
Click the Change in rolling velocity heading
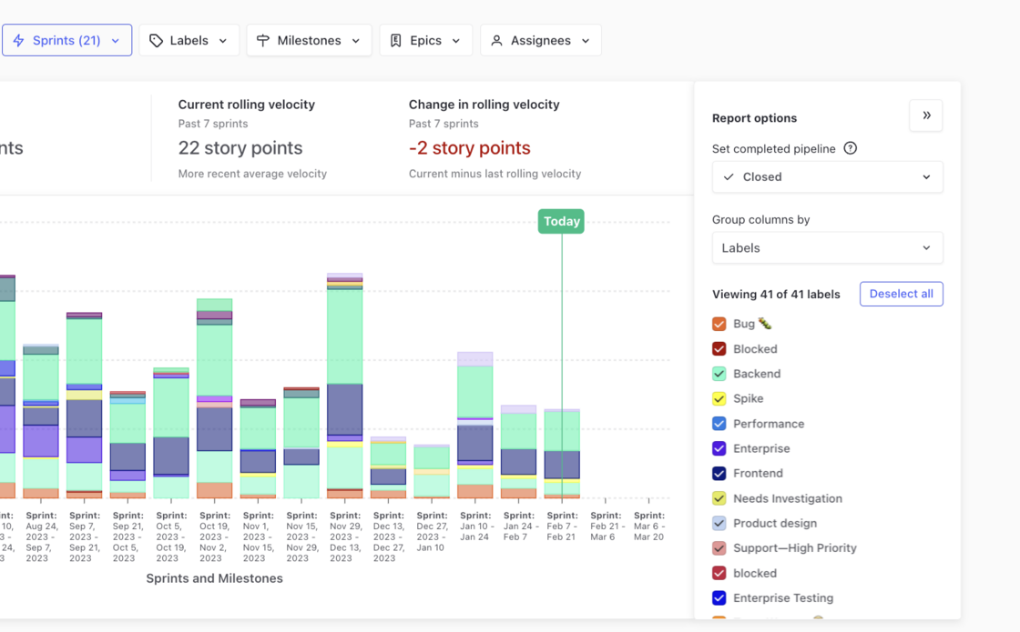pos(484,105)
